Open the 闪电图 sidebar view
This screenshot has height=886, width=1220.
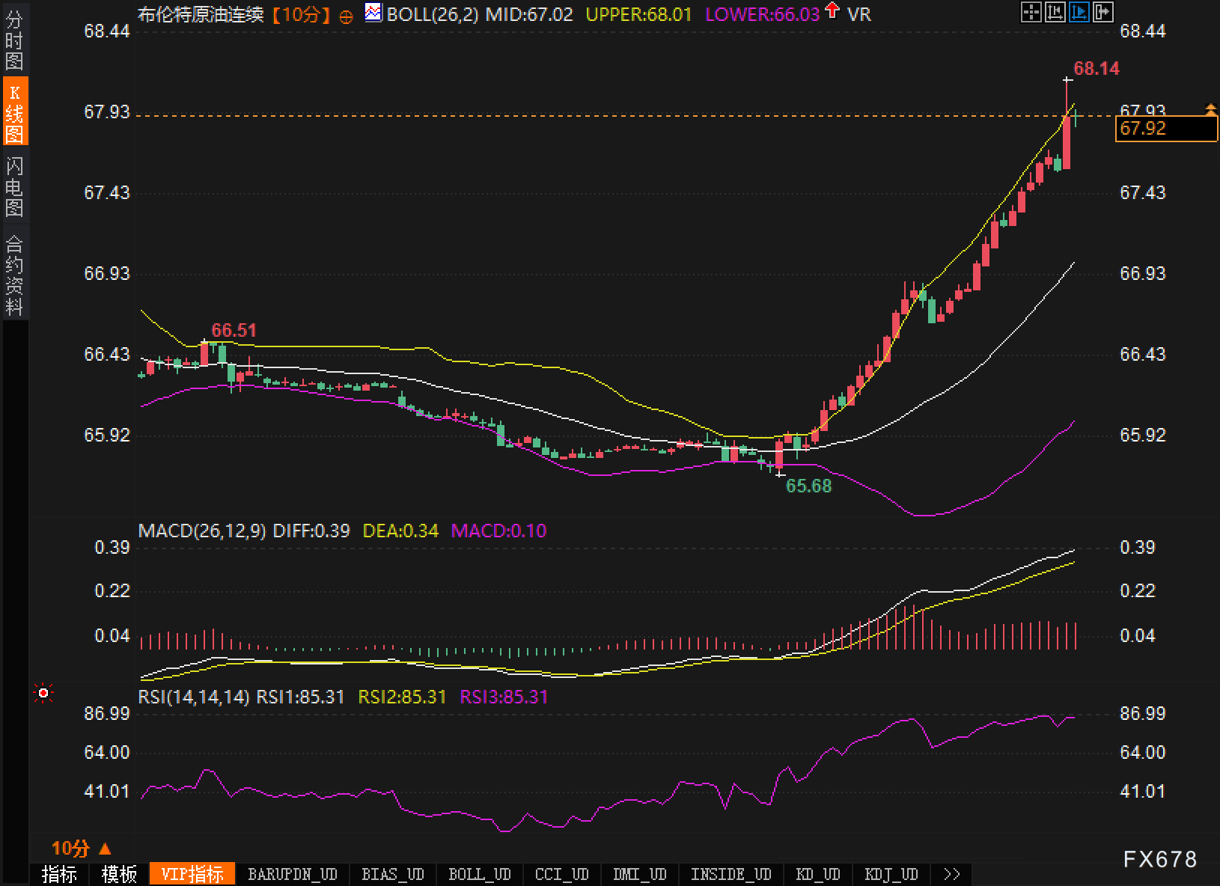click(14, 186)
